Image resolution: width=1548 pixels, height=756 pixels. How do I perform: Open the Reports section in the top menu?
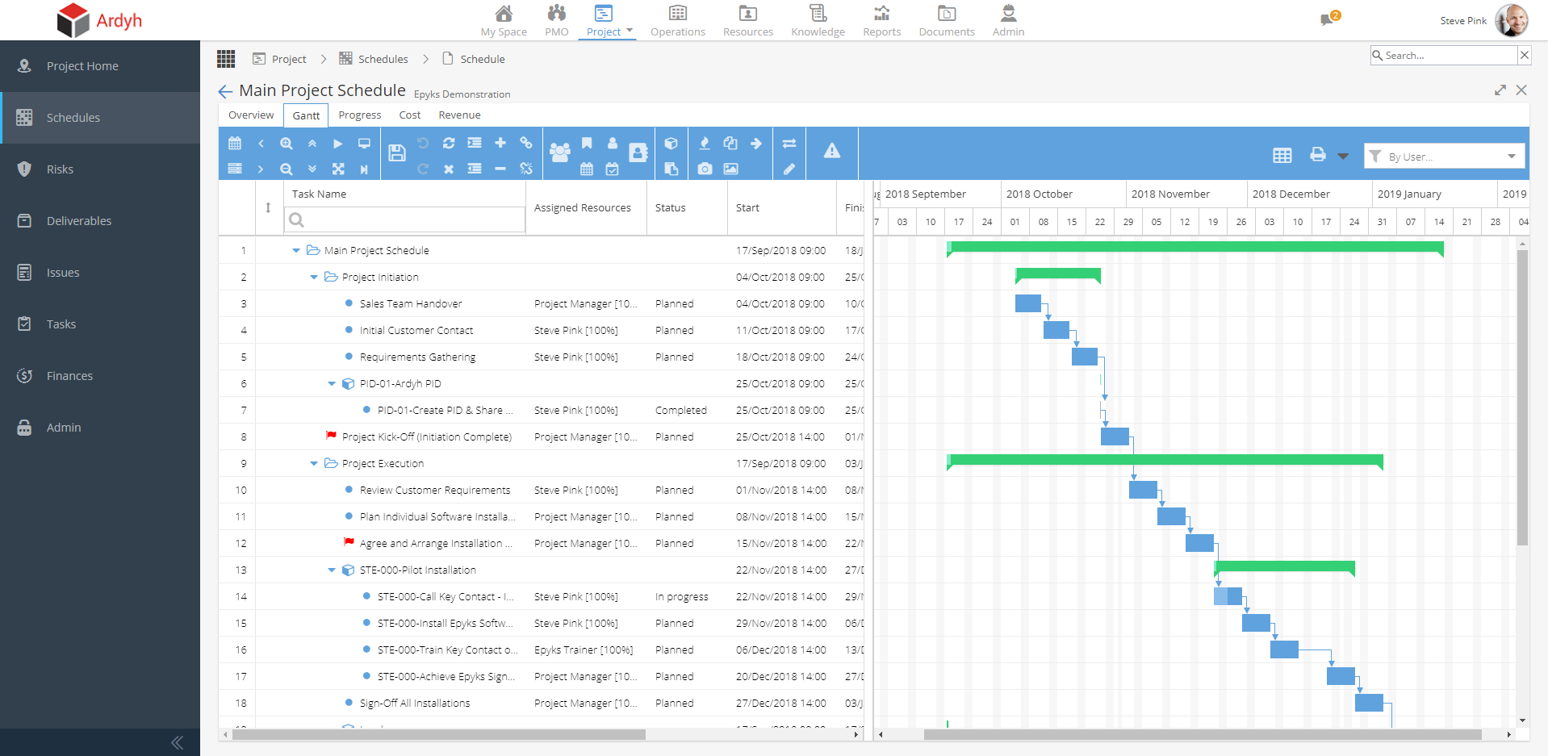pyautogui.click(x=881, y=20)
